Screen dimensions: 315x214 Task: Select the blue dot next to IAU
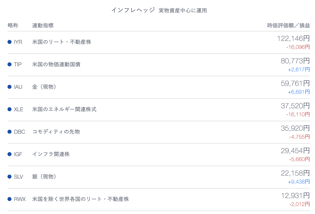(x=9, y=87)
